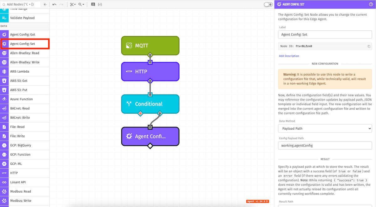Click the GCP: BigQuery icon

tap(4, 145)
